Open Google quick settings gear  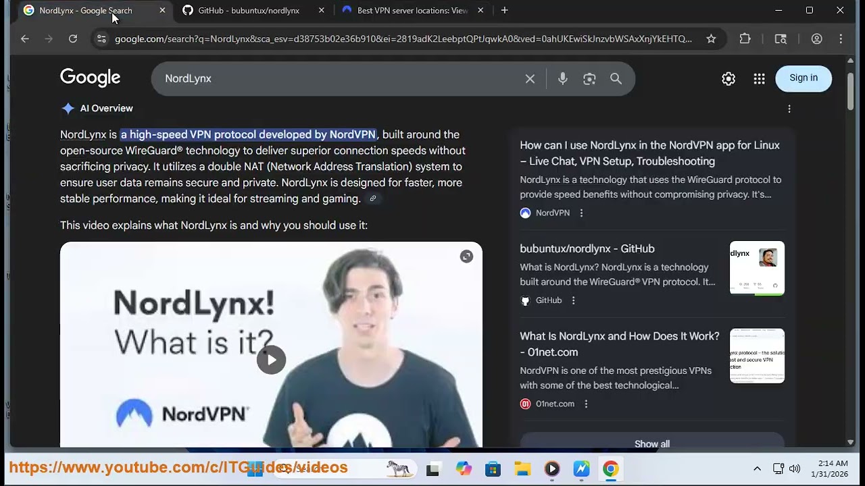728,79
